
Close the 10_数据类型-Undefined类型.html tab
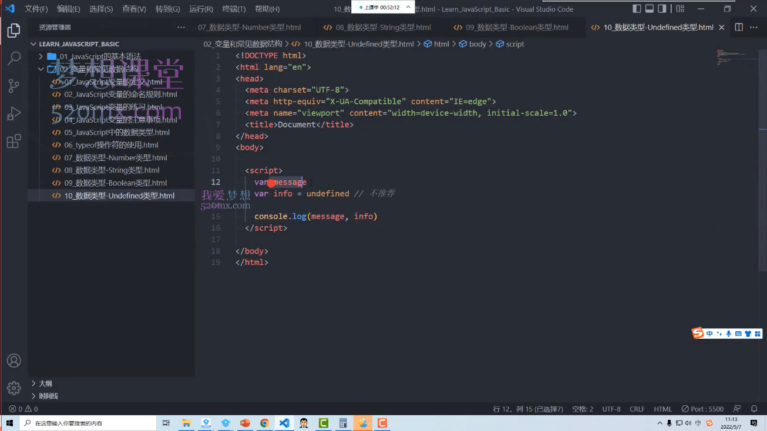click(x=722, y=28)
